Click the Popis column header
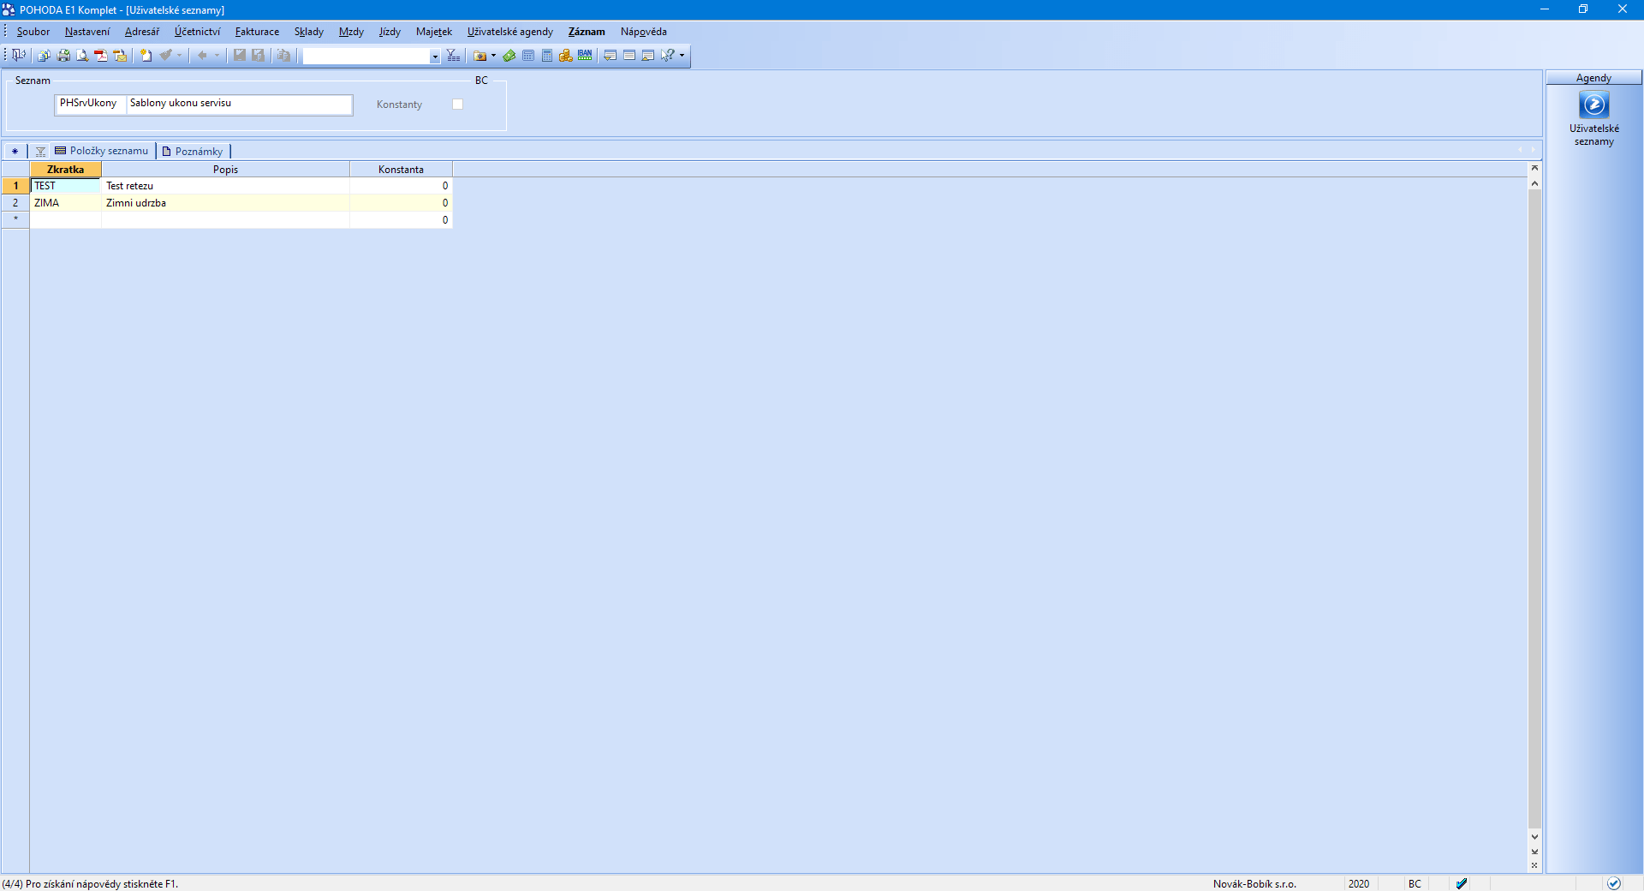This screenshot has width=1644, height=891. point(225,170)
